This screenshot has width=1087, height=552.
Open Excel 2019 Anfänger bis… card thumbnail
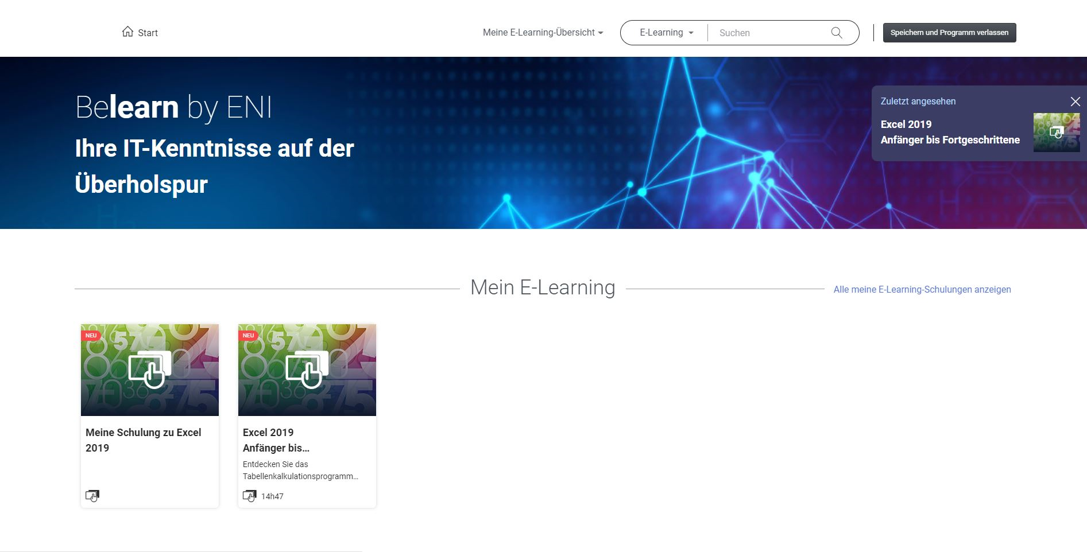pyautogui.click(x=307, y=370)
